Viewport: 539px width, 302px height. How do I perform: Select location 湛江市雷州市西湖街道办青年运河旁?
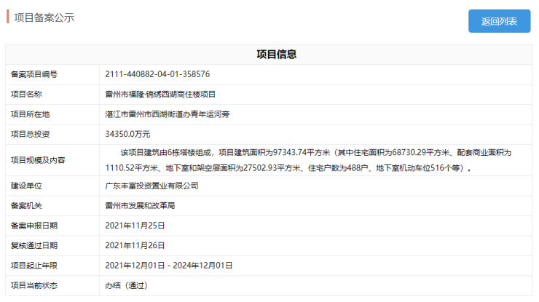[x=168, y=114]
